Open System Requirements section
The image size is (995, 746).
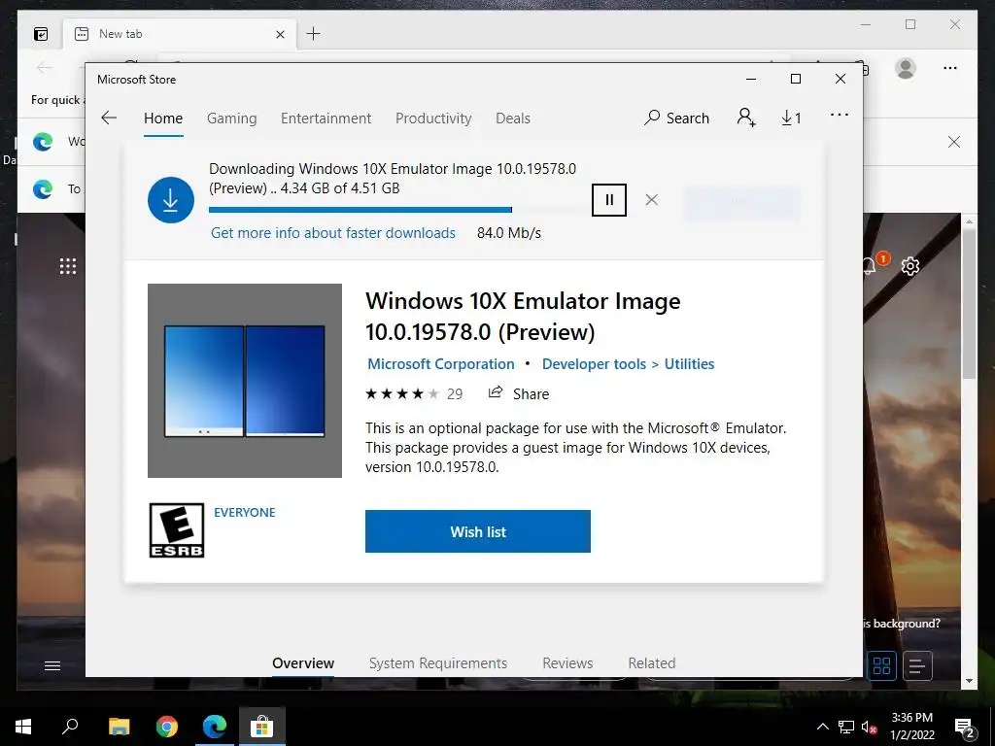(438, 663)
